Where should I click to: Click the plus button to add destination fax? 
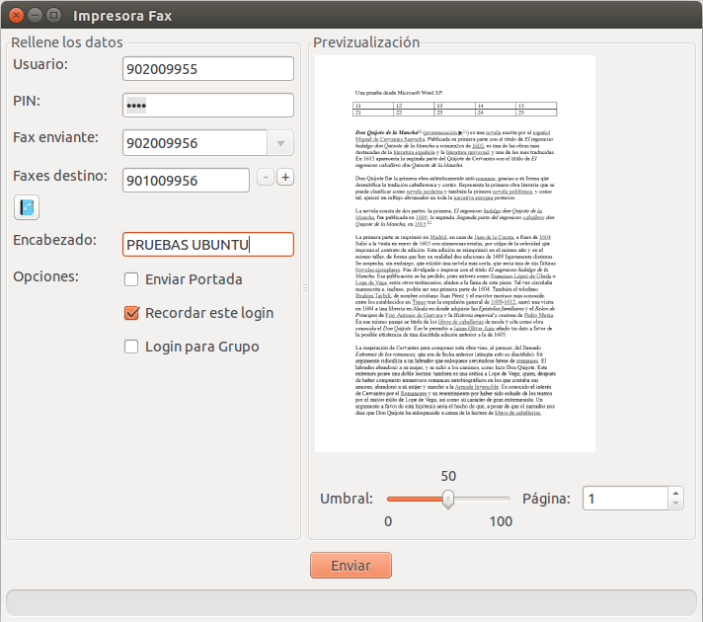coord(285,178)
